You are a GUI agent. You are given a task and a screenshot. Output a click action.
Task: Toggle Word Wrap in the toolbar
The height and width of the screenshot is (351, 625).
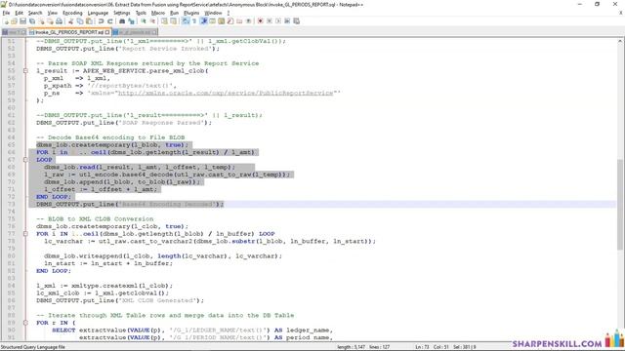186,21
